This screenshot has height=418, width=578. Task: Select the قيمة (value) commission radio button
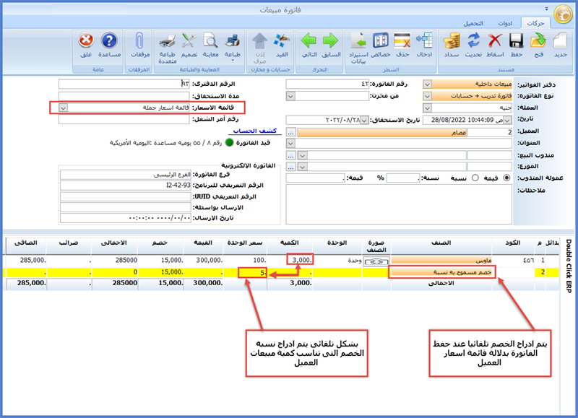click(x=506, y=178)
